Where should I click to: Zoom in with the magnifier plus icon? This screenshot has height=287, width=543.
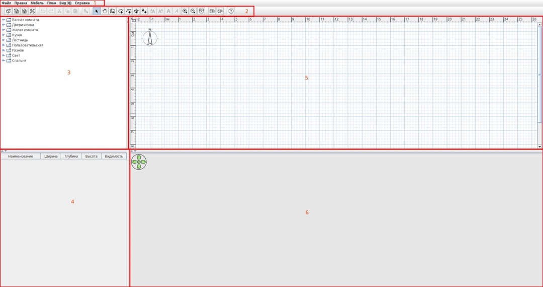[185, 11]
